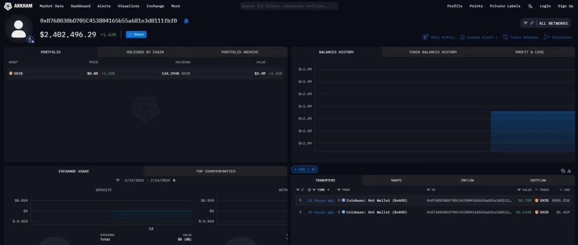Copy the wallet address with the blue icon
Image resolution: width=578 pixels, height=245 pixels.
tap(186, 21)
